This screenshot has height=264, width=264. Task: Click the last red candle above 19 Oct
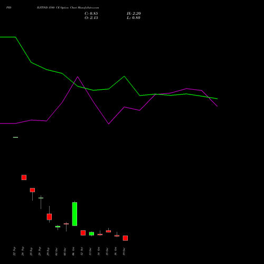[x=125, y=238]
